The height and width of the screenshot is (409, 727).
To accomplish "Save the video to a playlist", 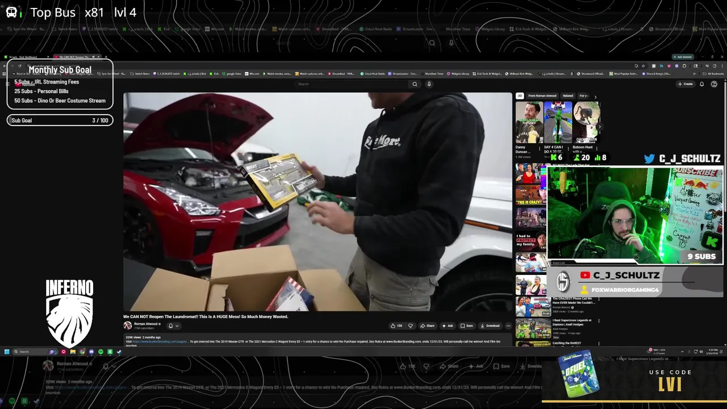I will point(466,326).
